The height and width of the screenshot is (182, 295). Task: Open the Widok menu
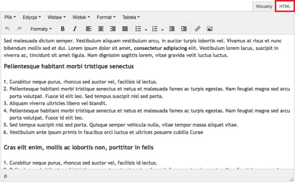(x=81, y=17)
